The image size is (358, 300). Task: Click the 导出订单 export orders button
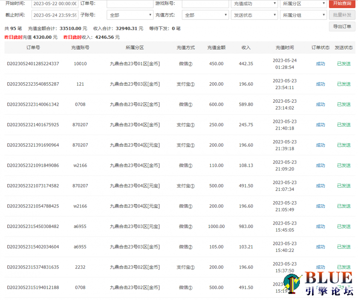coord(342,26)
